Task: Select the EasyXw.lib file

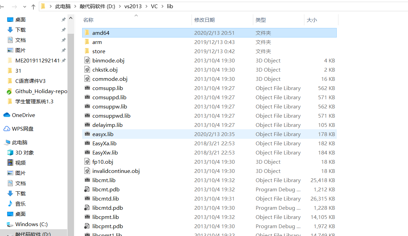Action: point(209,152)
